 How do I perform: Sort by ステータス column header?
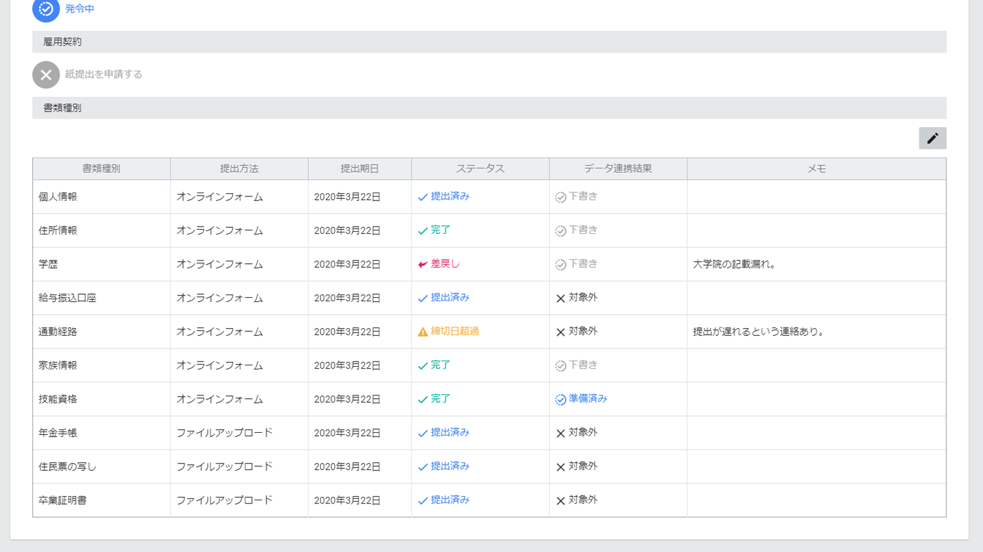pos(480,169)
